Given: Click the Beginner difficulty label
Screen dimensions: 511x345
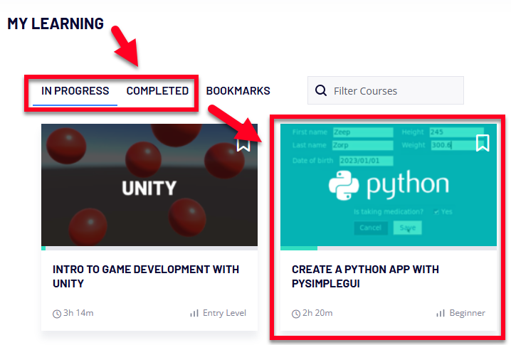Looking at the screenshot, I should (468, 313).
